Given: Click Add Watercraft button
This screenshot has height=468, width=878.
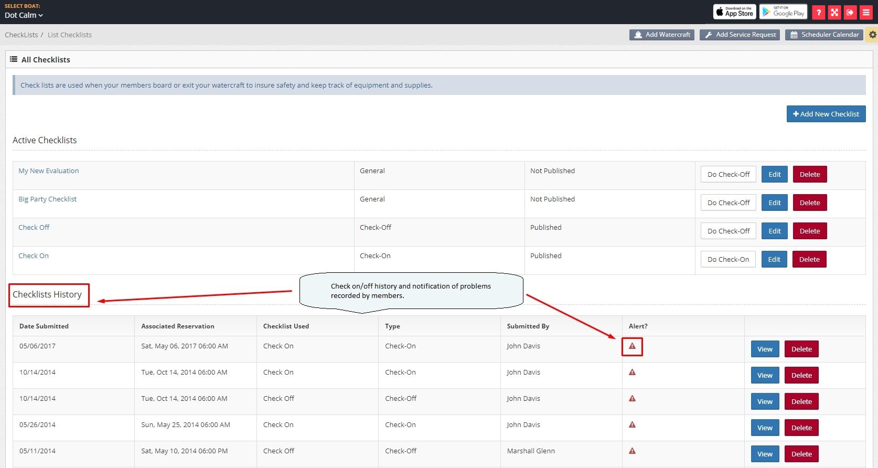Looking at the screenshot, I should pos(661,35).
